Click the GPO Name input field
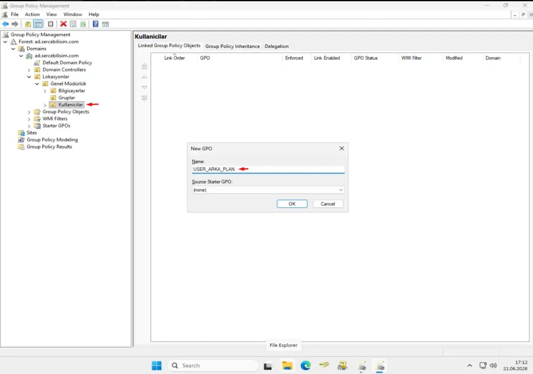Screen dimensions: 533x374 click(268, 169)
